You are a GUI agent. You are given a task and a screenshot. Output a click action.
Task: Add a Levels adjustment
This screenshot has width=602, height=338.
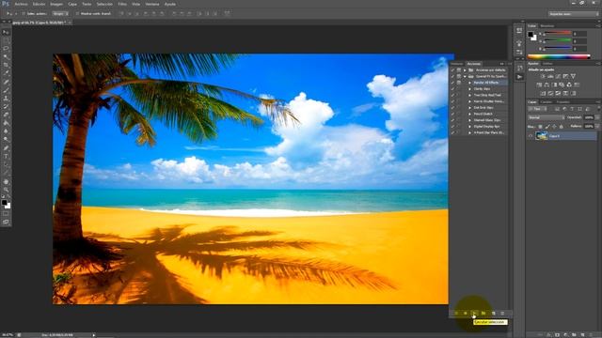pyautogui.click(x=550, y=76)
